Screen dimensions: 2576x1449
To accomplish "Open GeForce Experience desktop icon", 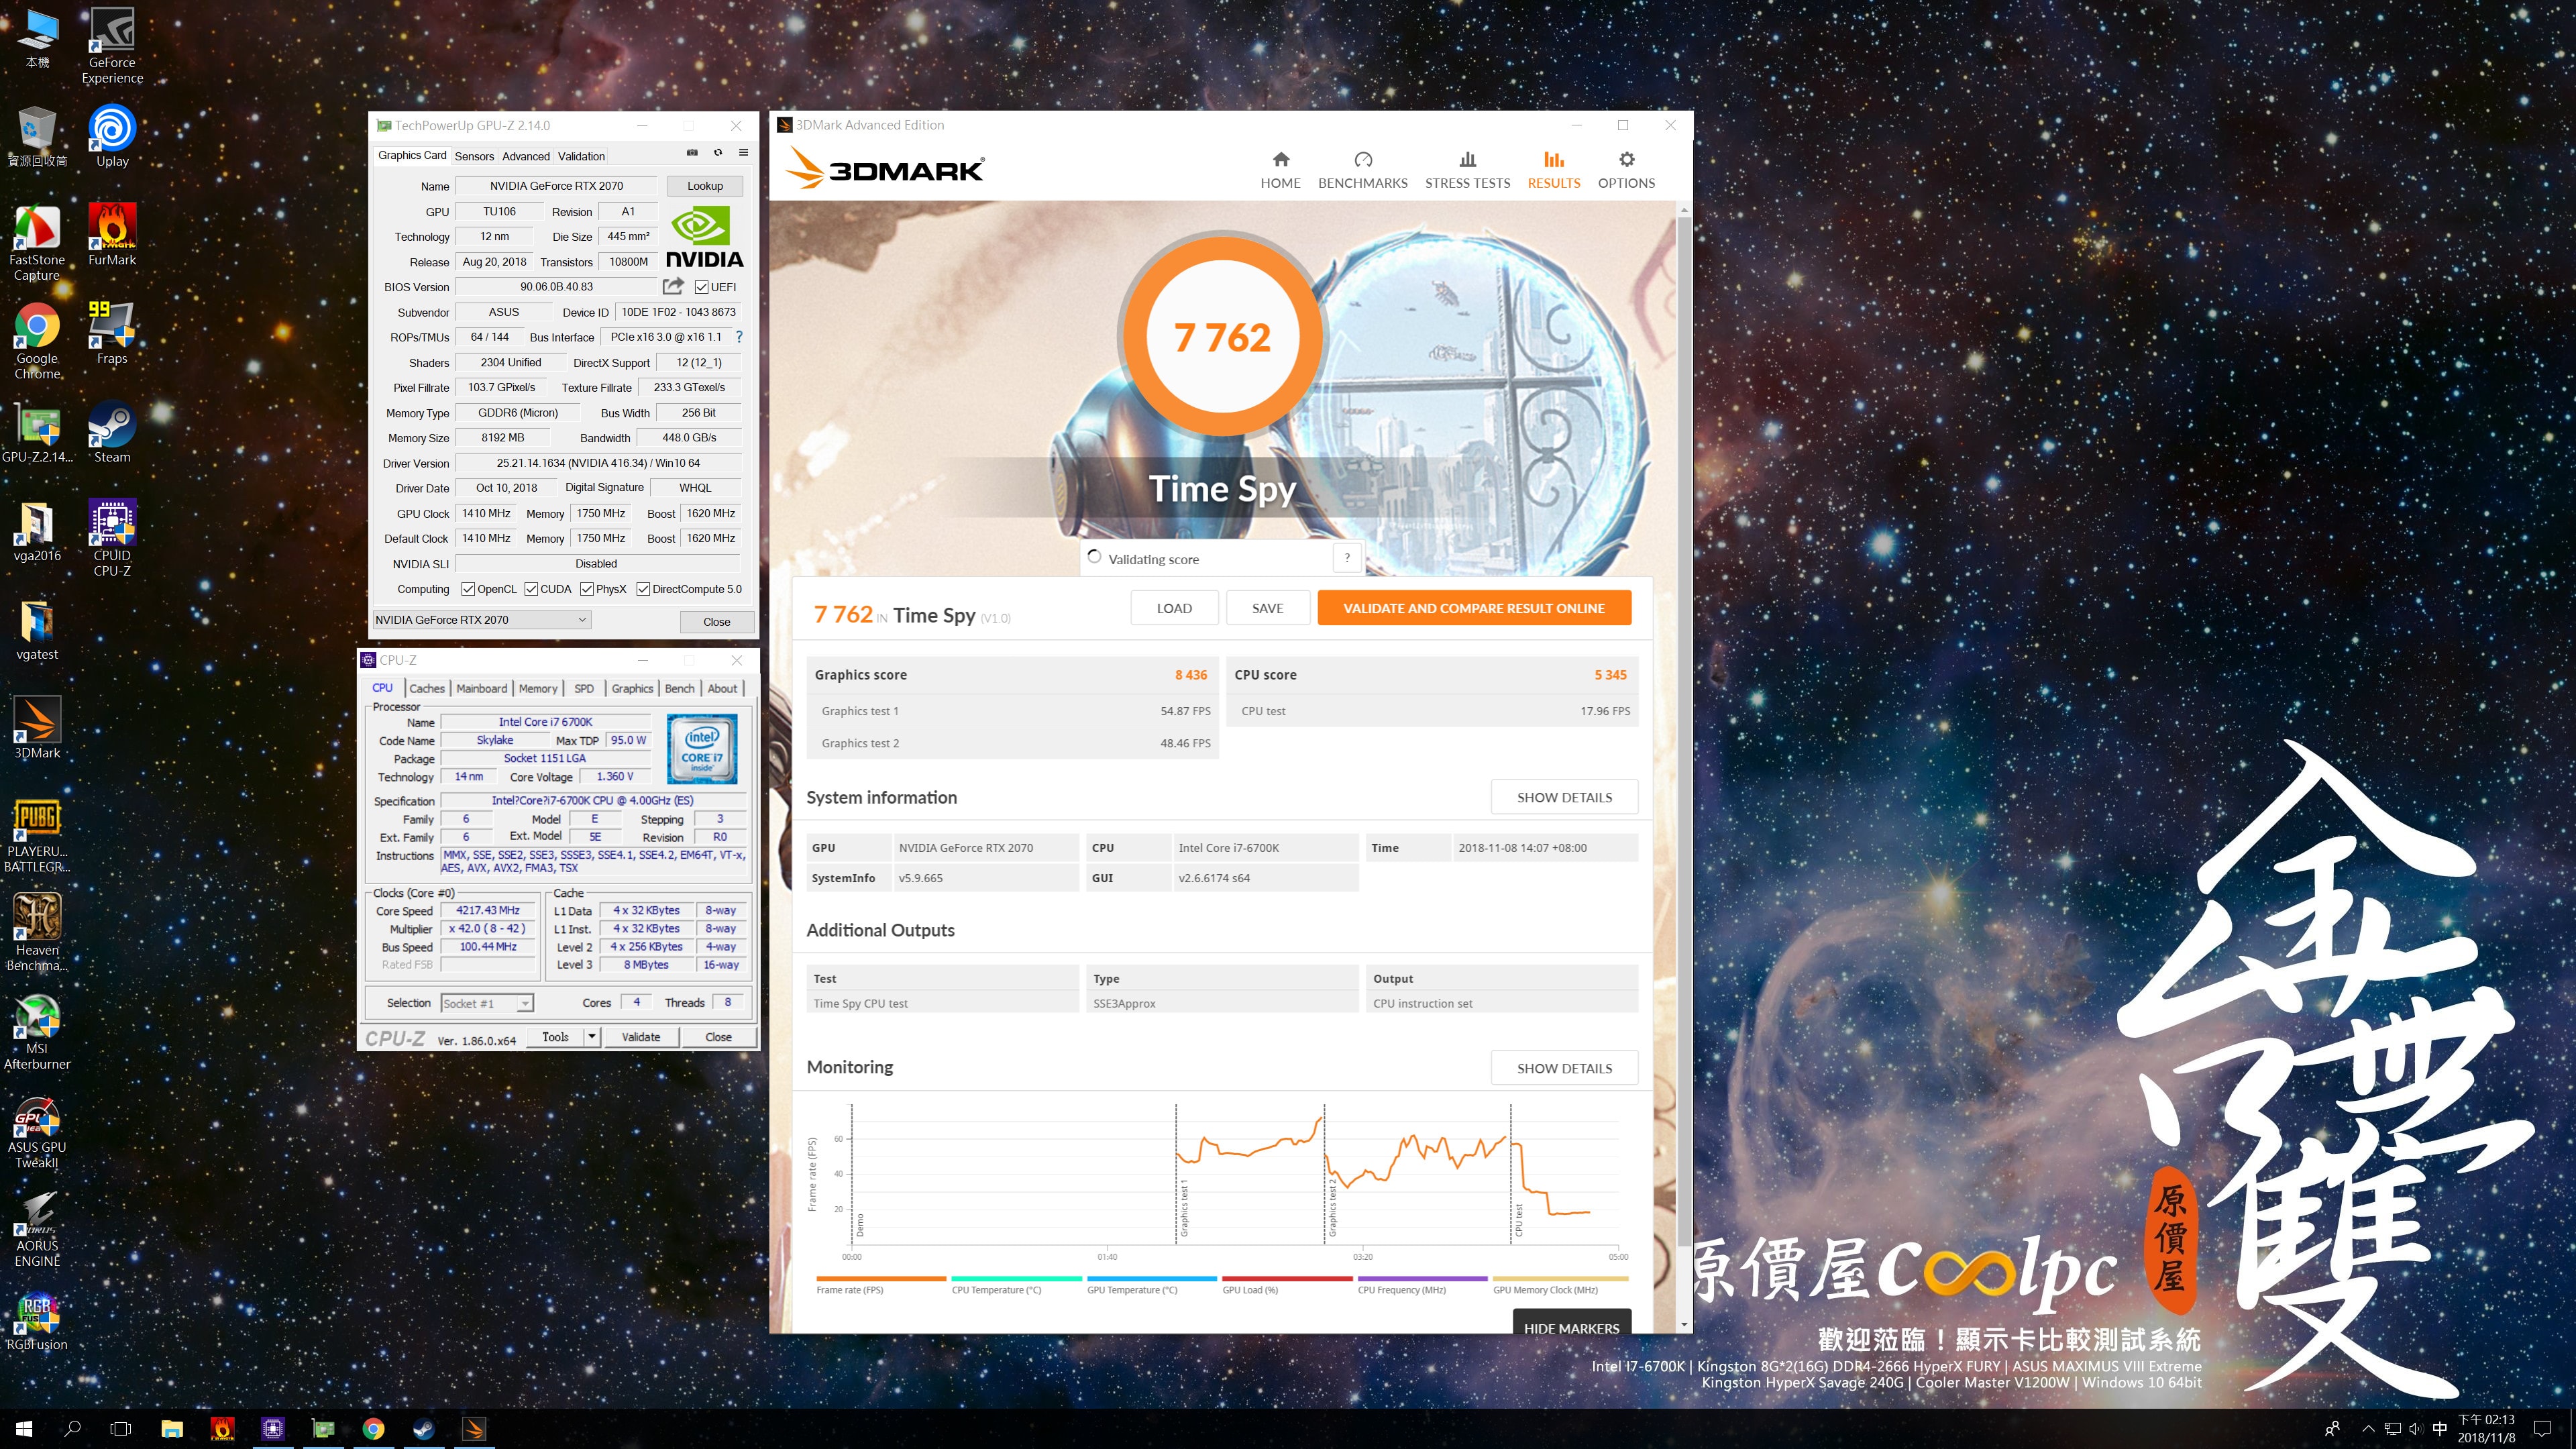I will pos(112,46).
